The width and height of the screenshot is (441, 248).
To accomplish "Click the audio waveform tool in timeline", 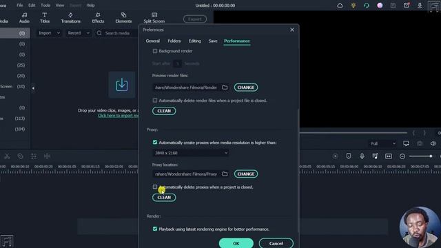I will coord(47,156).
